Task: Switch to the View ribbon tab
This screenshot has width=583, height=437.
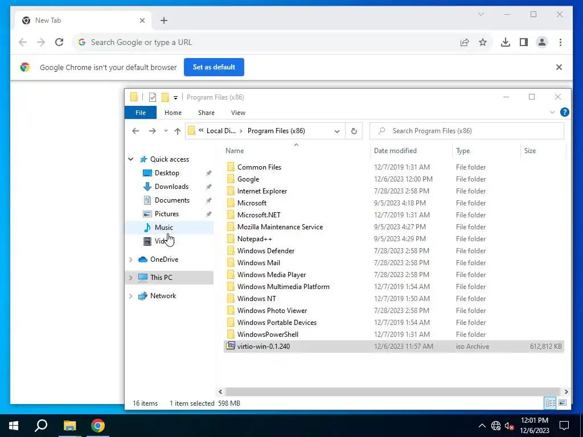Action: pyautogui.click(x=238, y=113)
